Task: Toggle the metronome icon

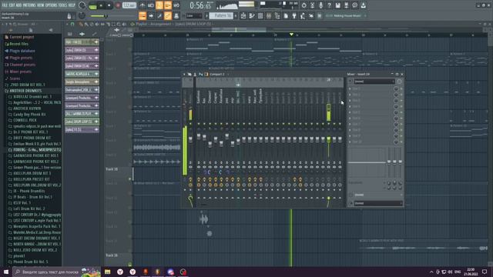Action: [143, 5]
